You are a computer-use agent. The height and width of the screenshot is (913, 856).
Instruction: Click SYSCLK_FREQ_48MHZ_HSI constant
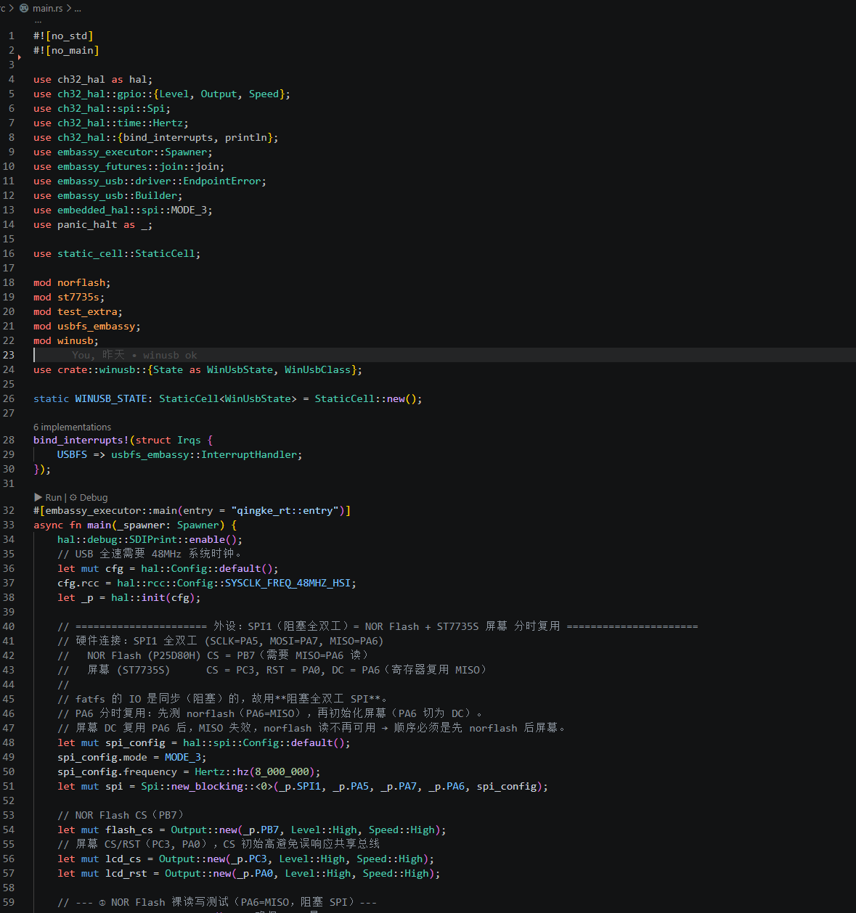289,583
